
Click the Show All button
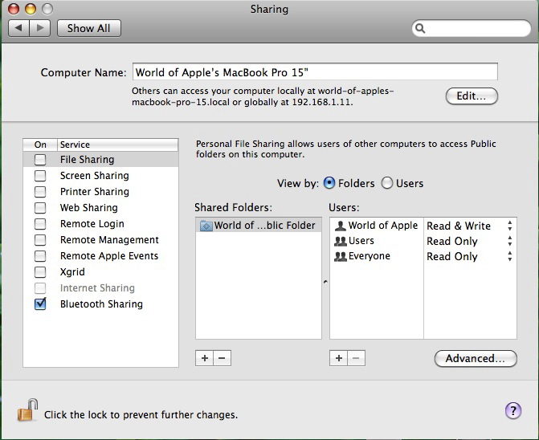pos(89,28)
